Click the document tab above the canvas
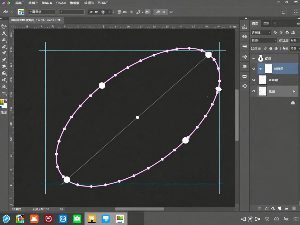Screen dimensions: 300x225 (36, 20)
